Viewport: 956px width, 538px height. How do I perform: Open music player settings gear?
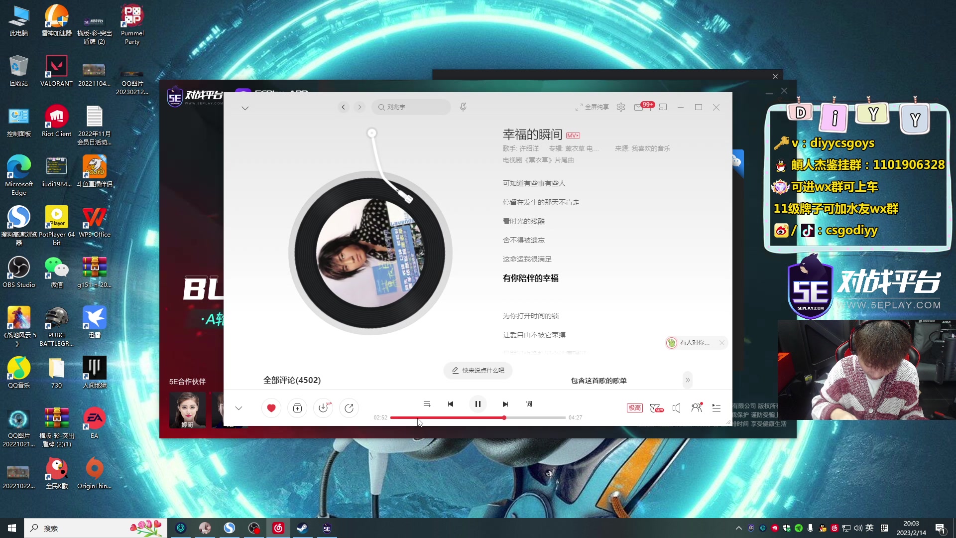pos(620,107)
